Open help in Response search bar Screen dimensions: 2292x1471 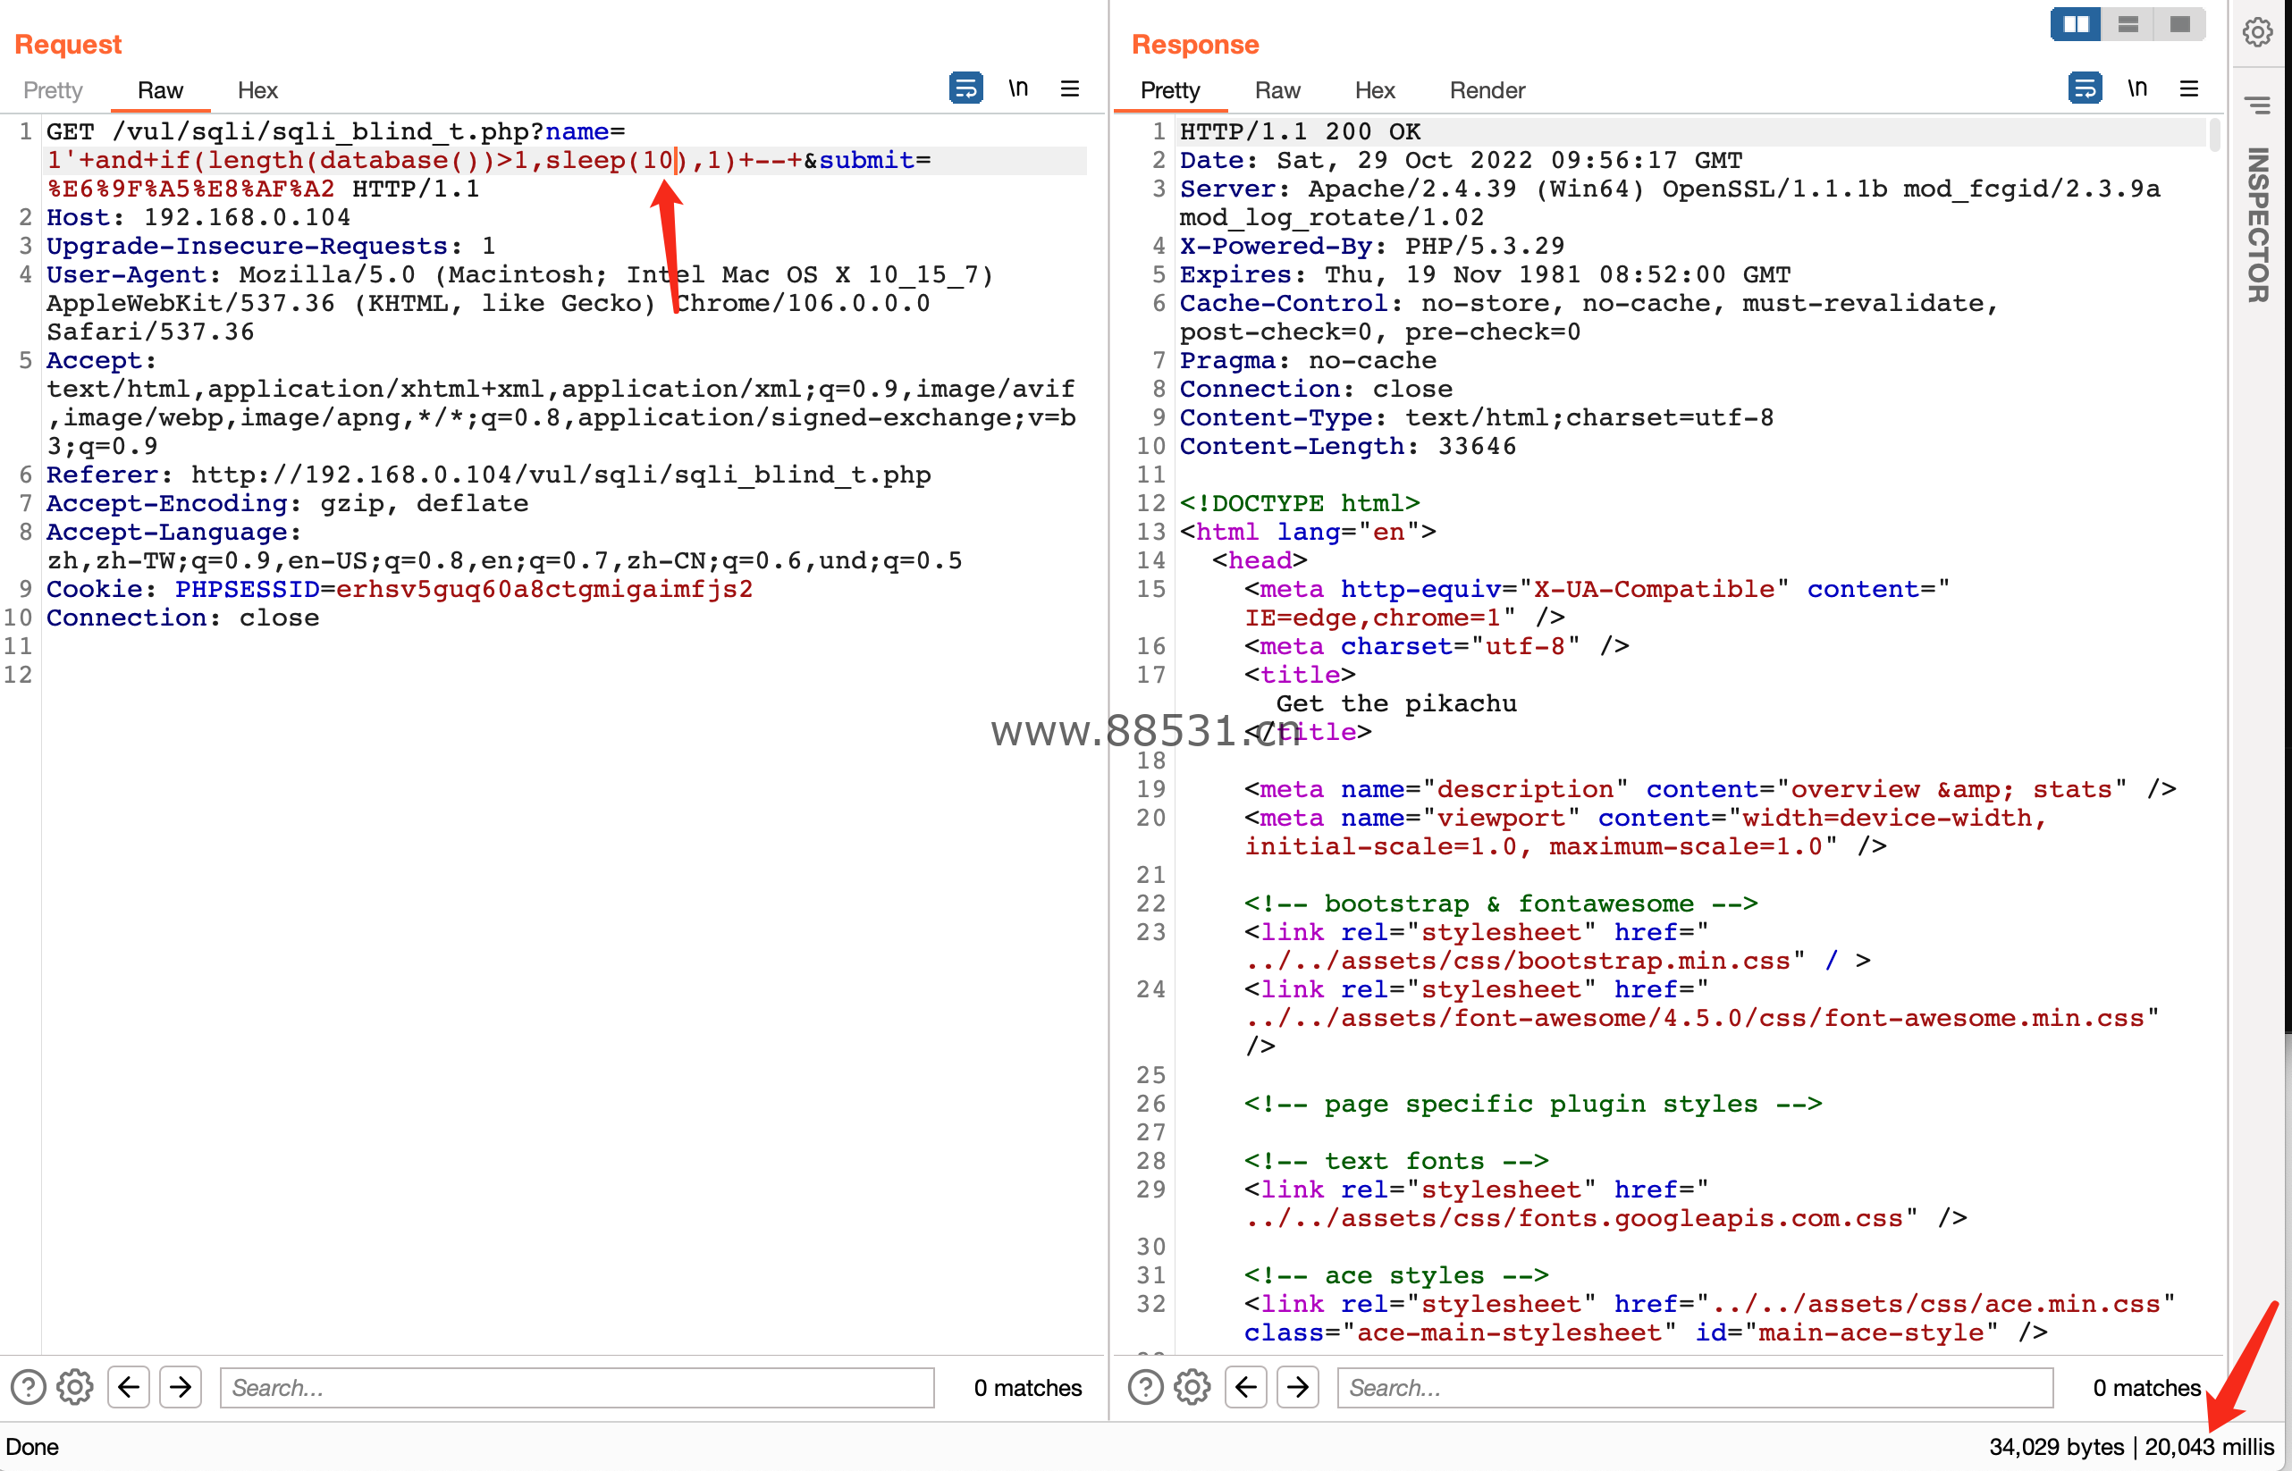1145,1387
